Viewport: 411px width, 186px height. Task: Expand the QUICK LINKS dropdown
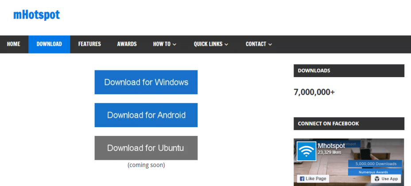click(x=211, y=44)
